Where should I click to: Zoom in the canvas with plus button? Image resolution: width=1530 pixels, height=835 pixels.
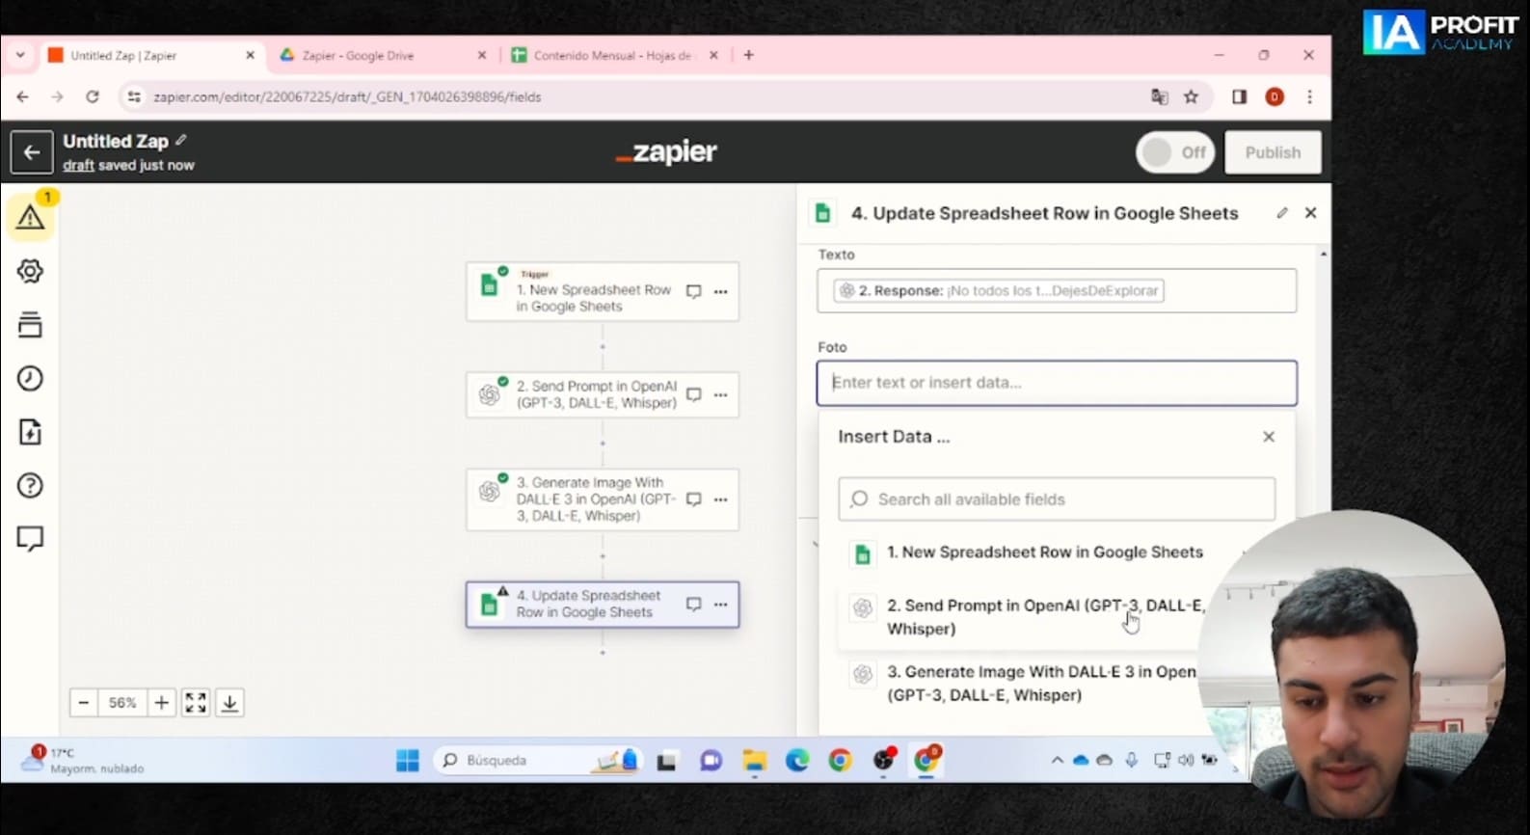point(162,703)
